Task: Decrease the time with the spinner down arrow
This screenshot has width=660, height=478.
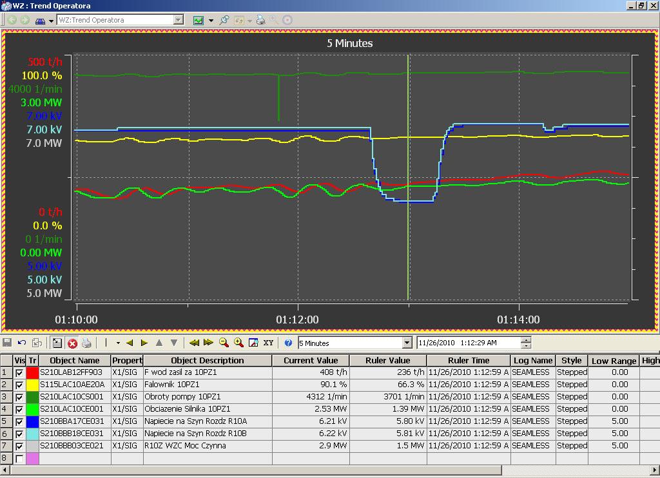Action: [x=526, y=346]
